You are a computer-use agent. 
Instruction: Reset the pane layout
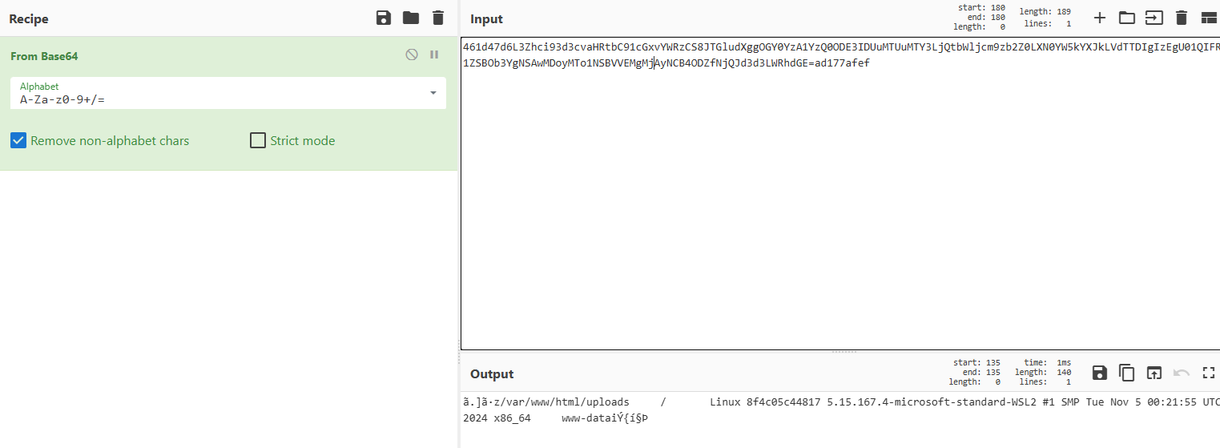[1208, 18]
